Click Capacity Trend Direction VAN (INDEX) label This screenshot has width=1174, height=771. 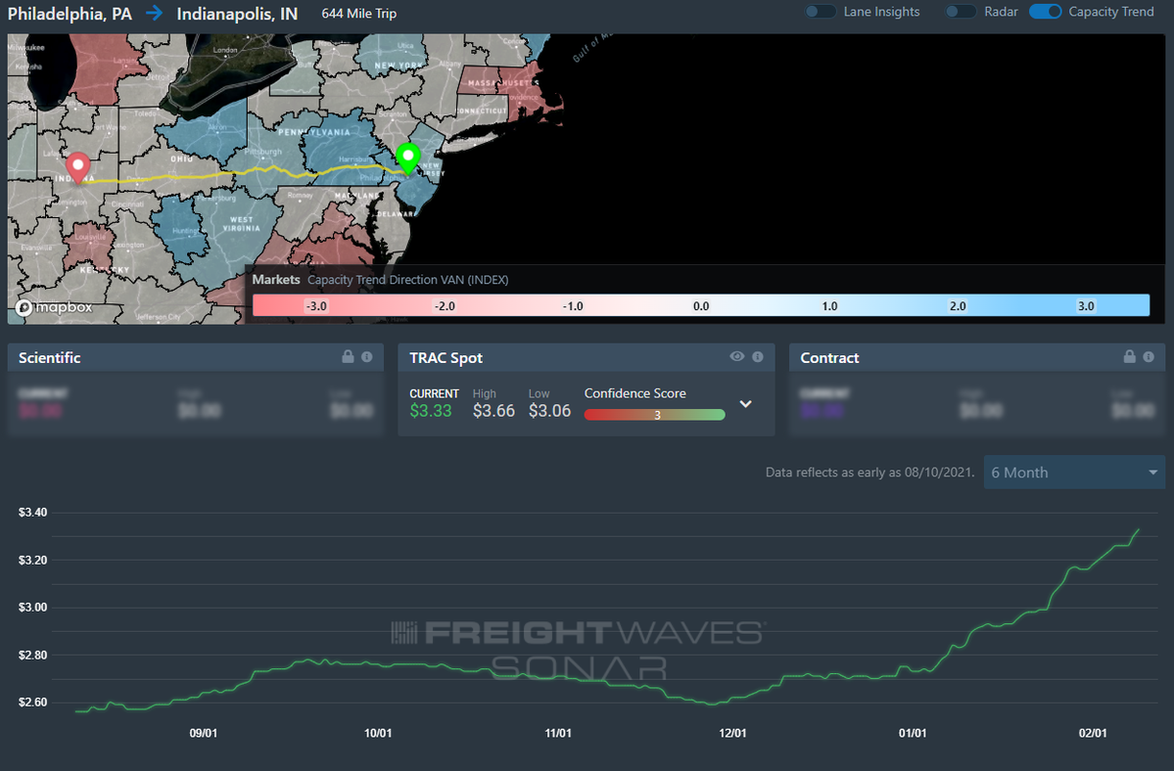[x=408, y=280]
